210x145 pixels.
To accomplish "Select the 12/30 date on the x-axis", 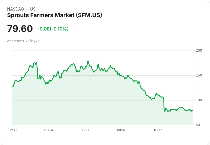I will tap(12, 130).
